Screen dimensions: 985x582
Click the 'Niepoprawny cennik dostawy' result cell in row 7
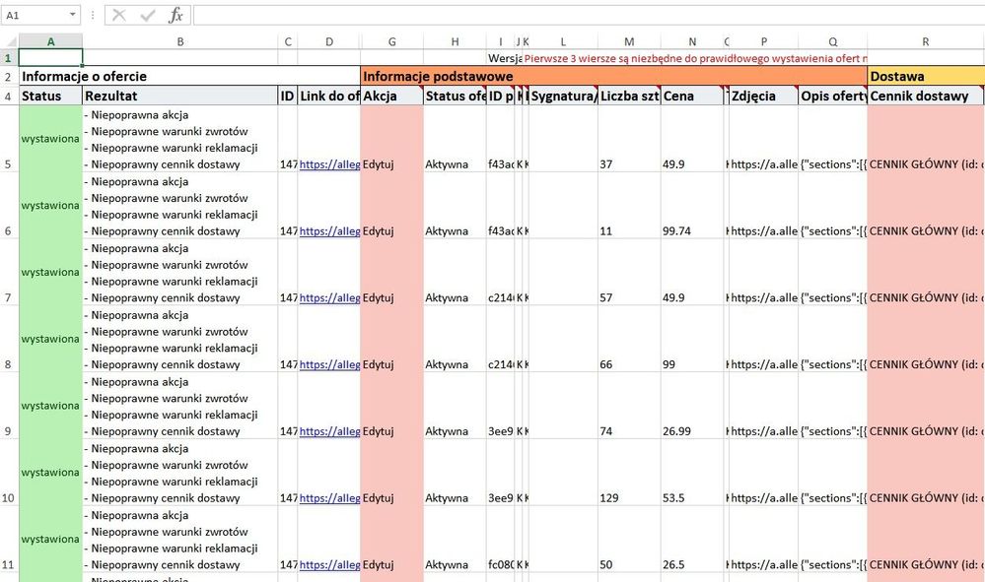tap(180, 272)
